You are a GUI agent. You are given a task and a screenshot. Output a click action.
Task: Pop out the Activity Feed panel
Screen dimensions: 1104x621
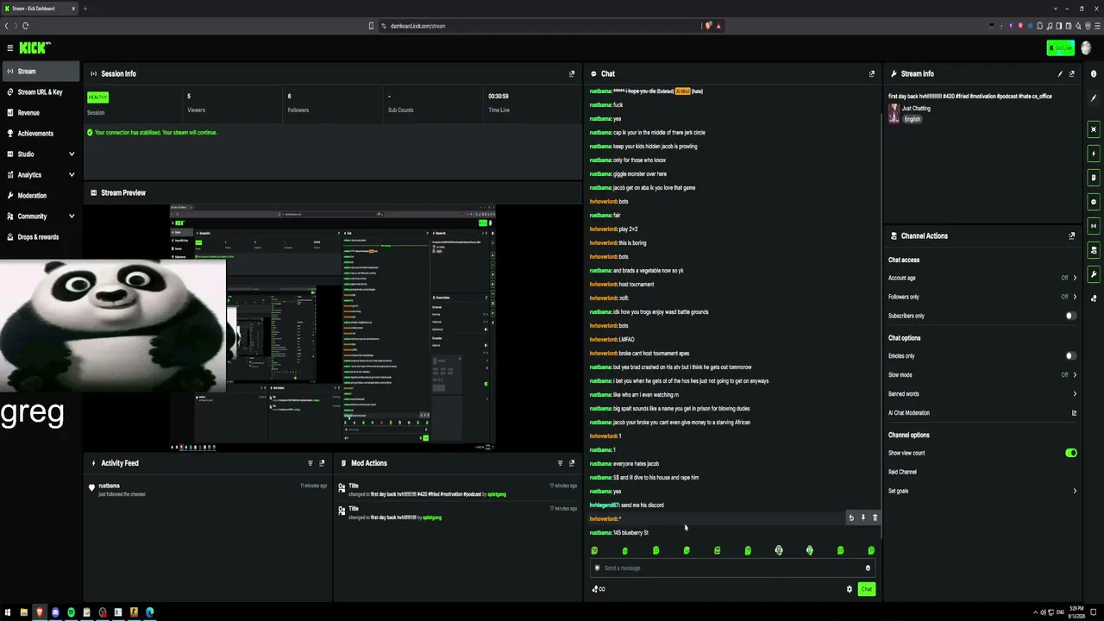coord(322,463)
